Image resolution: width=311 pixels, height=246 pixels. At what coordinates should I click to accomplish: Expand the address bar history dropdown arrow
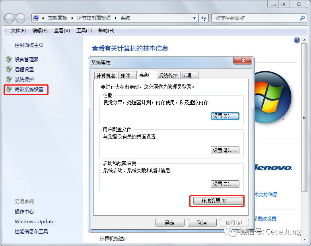pyautogui.click(x=195, y=18)
